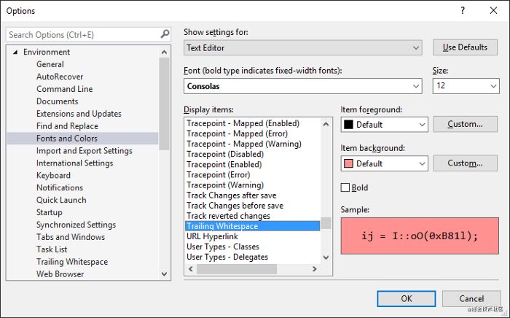The height and width of the screenshot is (318, 510).
Task: Click the Display items horizontal scroll-left arrow
Action: coord(191,269)
